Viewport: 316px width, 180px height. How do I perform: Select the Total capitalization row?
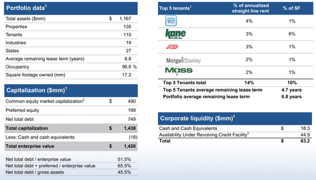coord(71,128)
